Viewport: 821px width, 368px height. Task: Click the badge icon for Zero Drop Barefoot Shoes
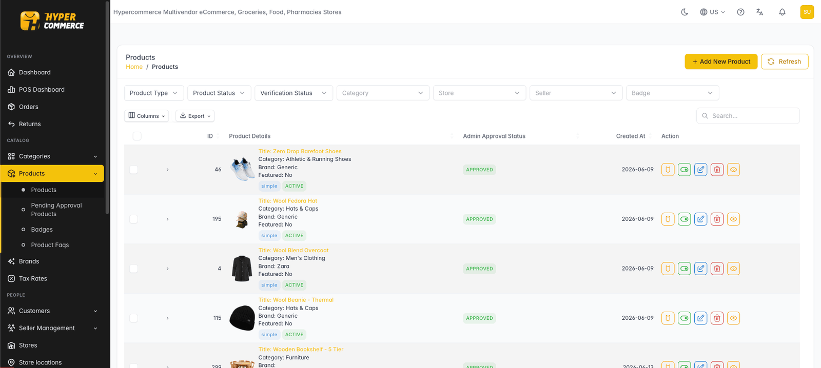coord(668,170)
